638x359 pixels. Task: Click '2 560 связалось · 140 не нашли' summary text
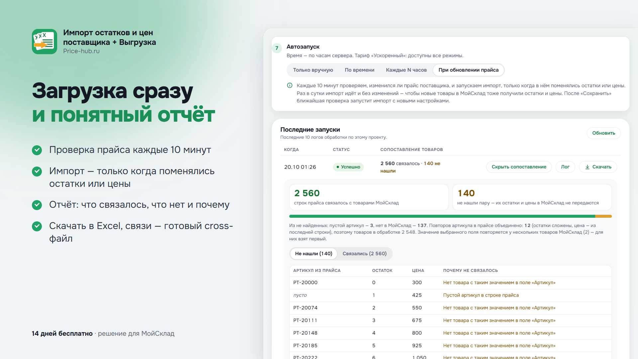point(410,167)
